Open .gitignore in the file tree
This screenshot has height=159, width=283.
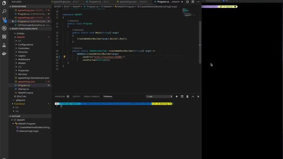[x=20, y=100]
